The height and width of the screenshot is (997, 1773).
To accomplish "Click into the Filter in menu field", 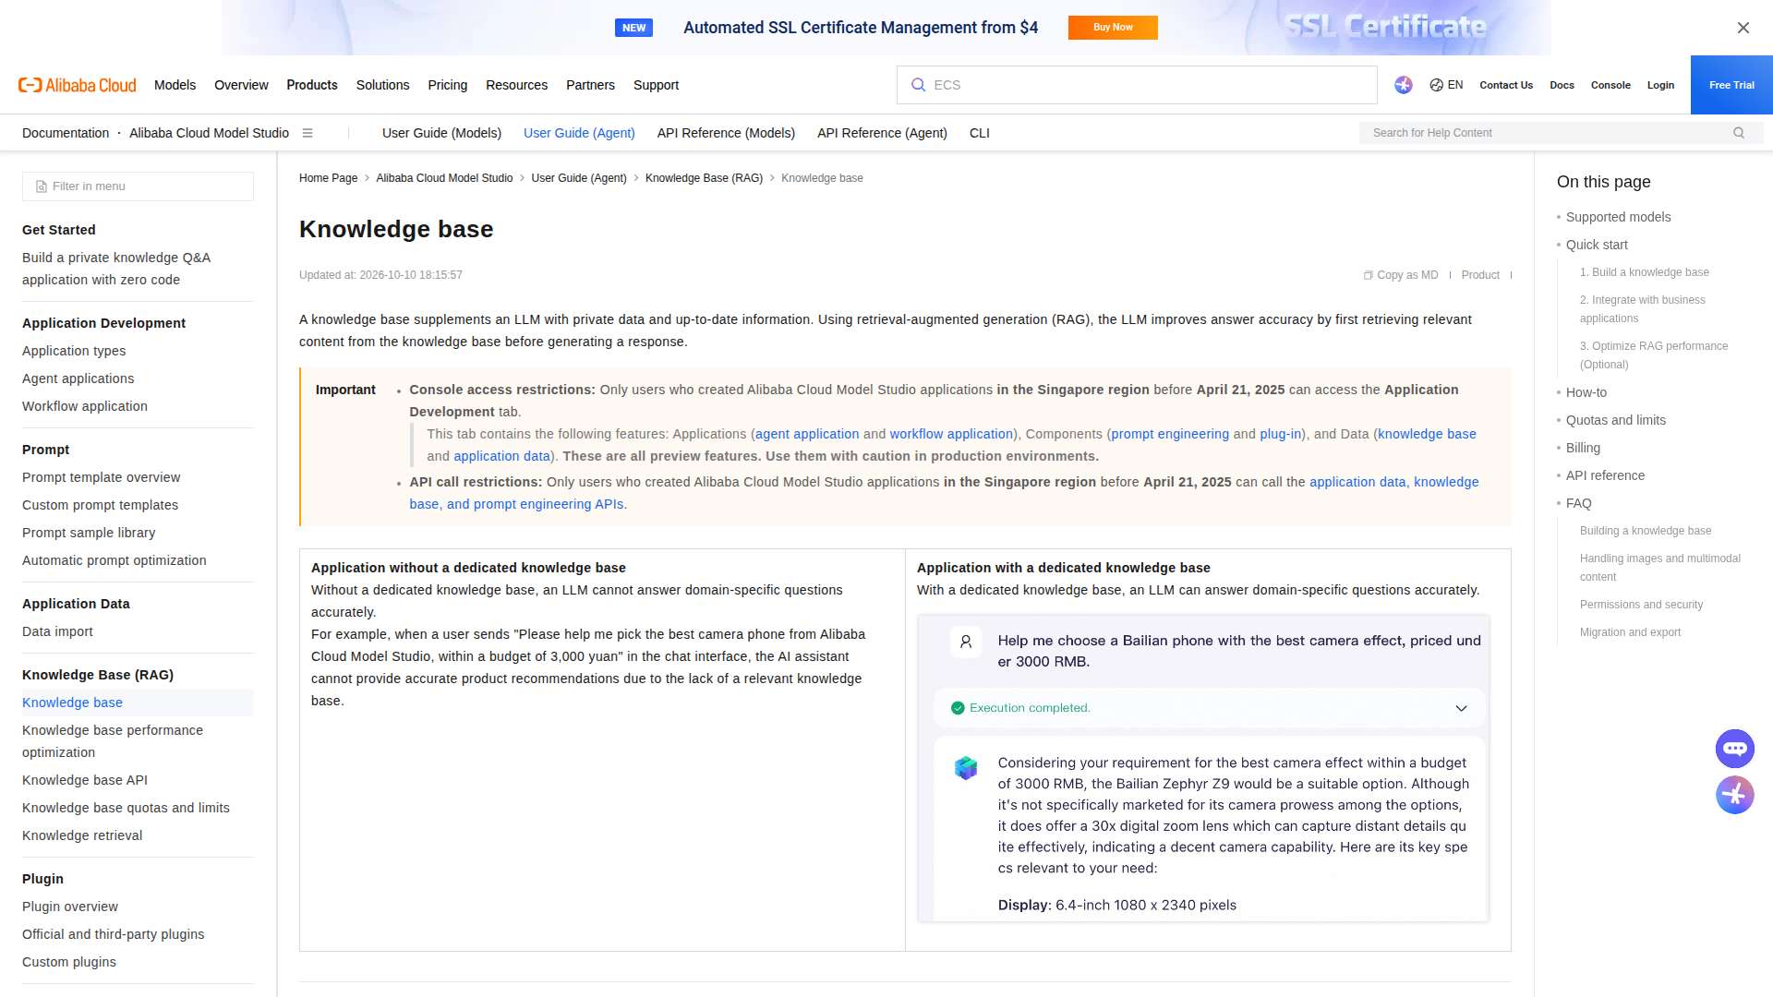I will (138, 186).
